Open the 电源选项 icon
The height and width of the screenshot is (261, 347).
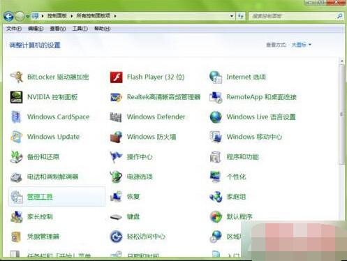click(x=116, y=177)
